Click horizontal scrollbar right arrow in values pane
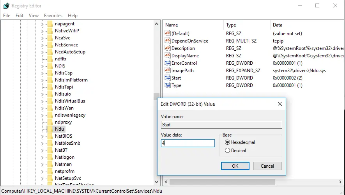345x195 pixels. [x=340, y=182]
